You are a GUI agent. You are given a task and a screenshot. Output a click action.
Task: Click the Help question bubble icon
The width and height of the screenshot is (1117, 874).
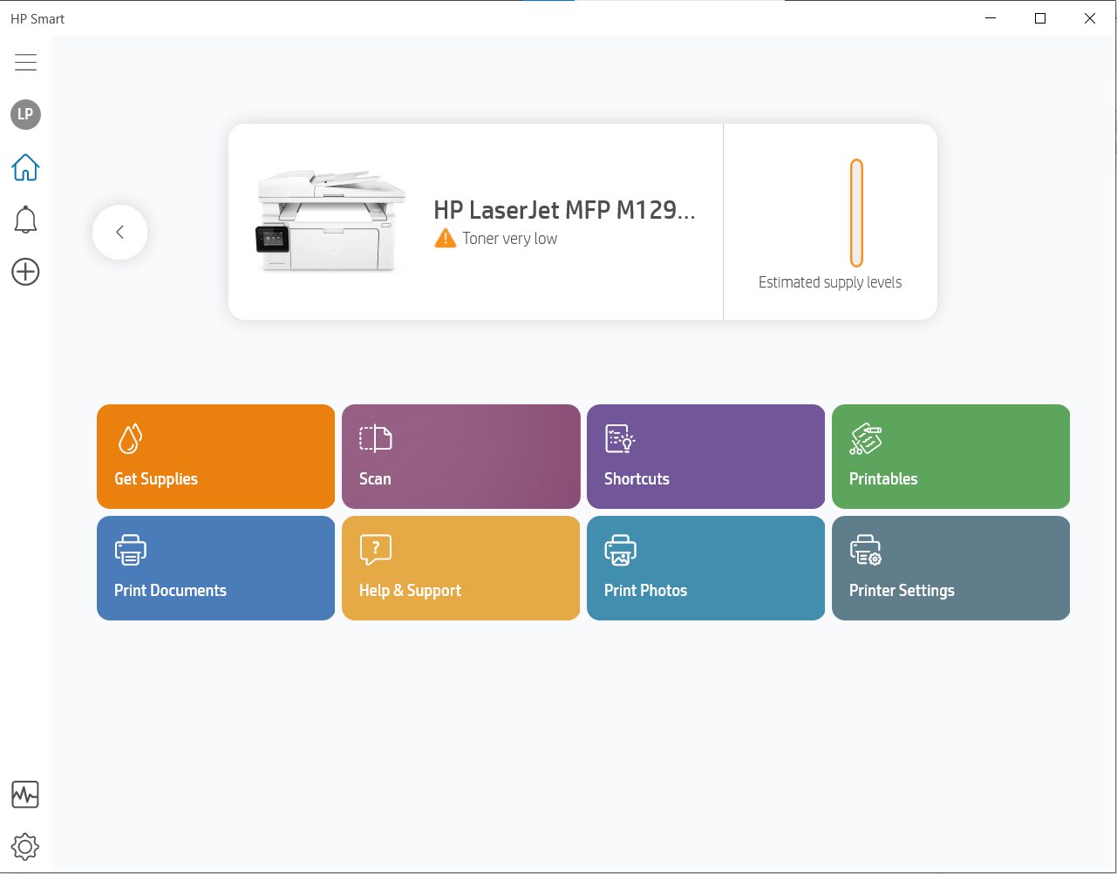[376, 550]
